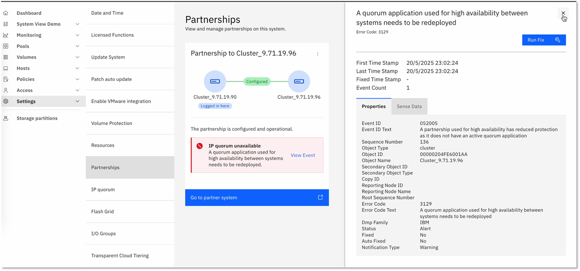Click the Run Fix button
This screenshot has height=271, width=580.
544,40
